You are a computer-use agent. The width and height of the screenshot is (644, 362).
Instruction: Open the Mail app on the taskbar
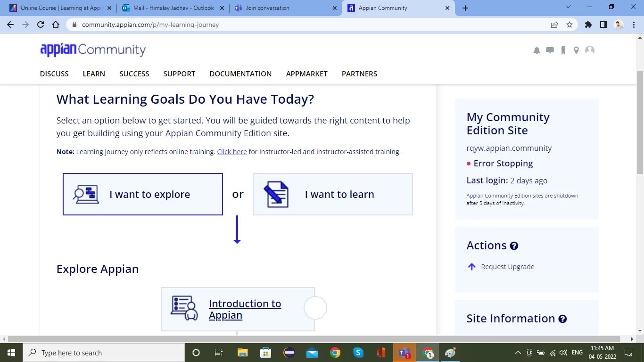pos(312,353)
